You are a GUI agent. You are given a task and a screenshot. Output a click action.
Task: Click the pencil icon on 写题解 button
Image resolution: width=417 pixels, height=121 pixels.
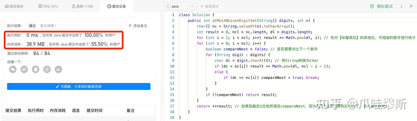58,86
